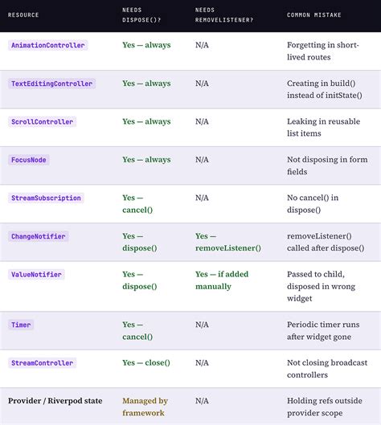Click the ValueNotifier code label
This screenshot has height=425, width=381.
(36, 275)
